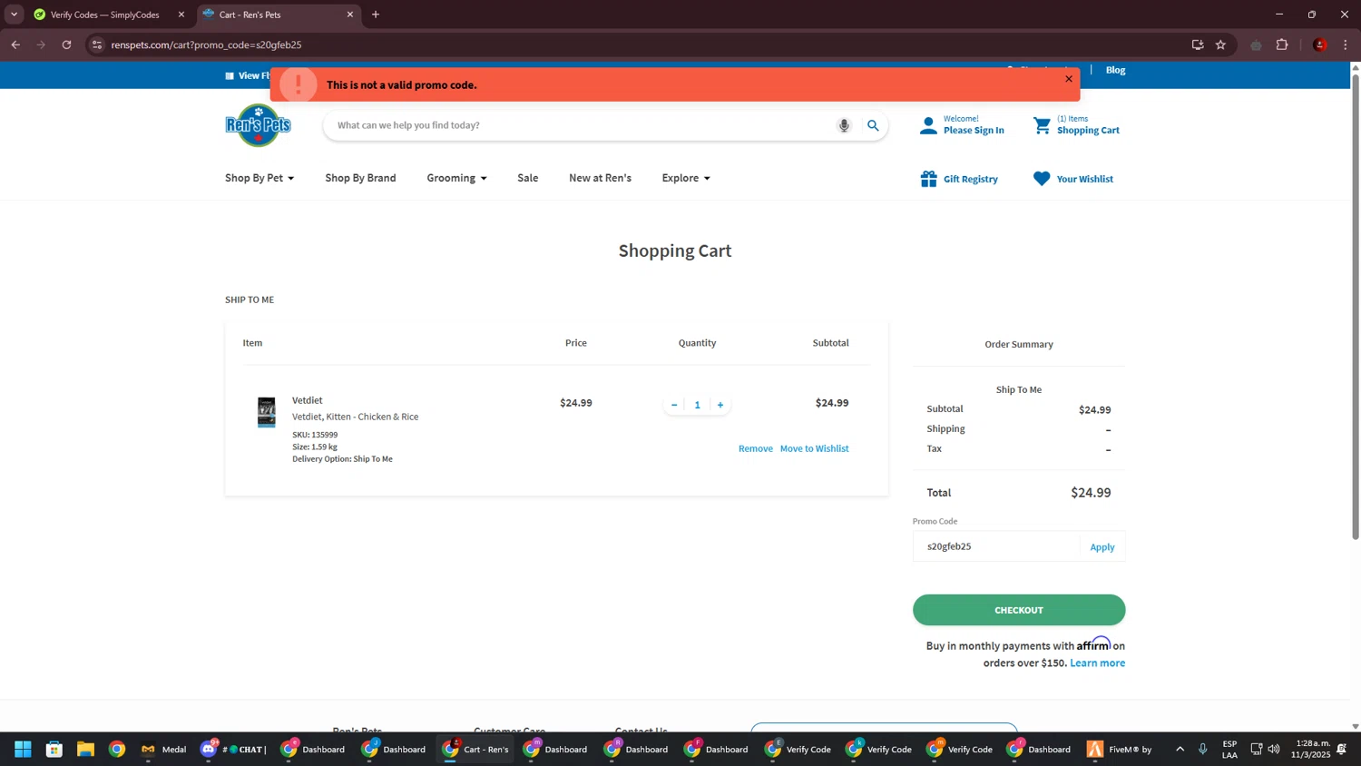This screenshot has width=1361, height=766.
Task: Open the Blog link
Action: (1115, 70)
